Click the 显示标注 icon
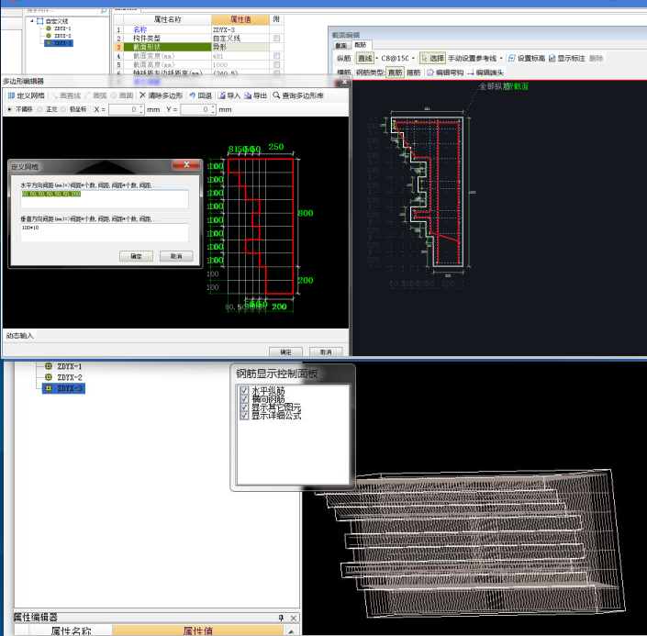647x636 pixels. click(x=552, y=58)
